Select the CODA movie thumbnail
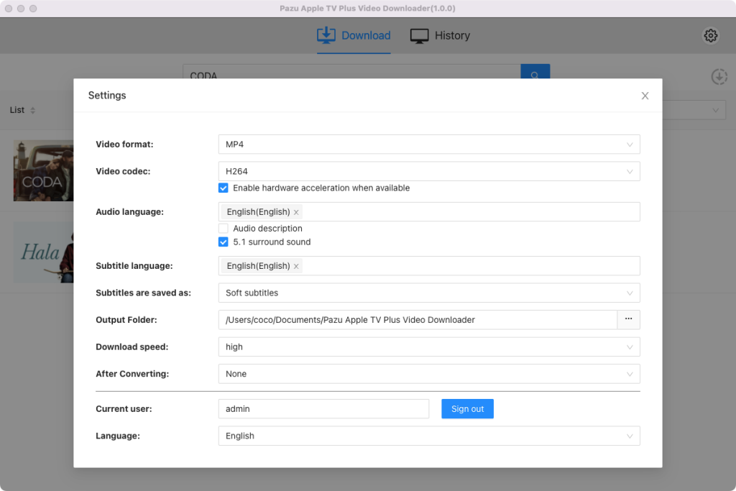The width and height of the screenshot is (736, 491). coord(44,170)
